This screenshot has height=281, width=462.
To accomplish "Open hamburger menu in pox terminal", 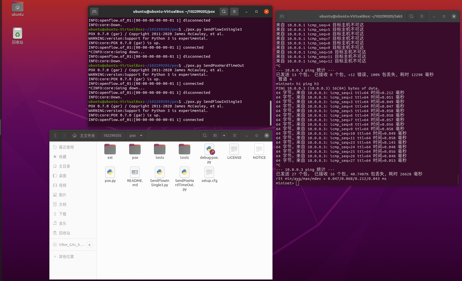I will pos(234,12).
